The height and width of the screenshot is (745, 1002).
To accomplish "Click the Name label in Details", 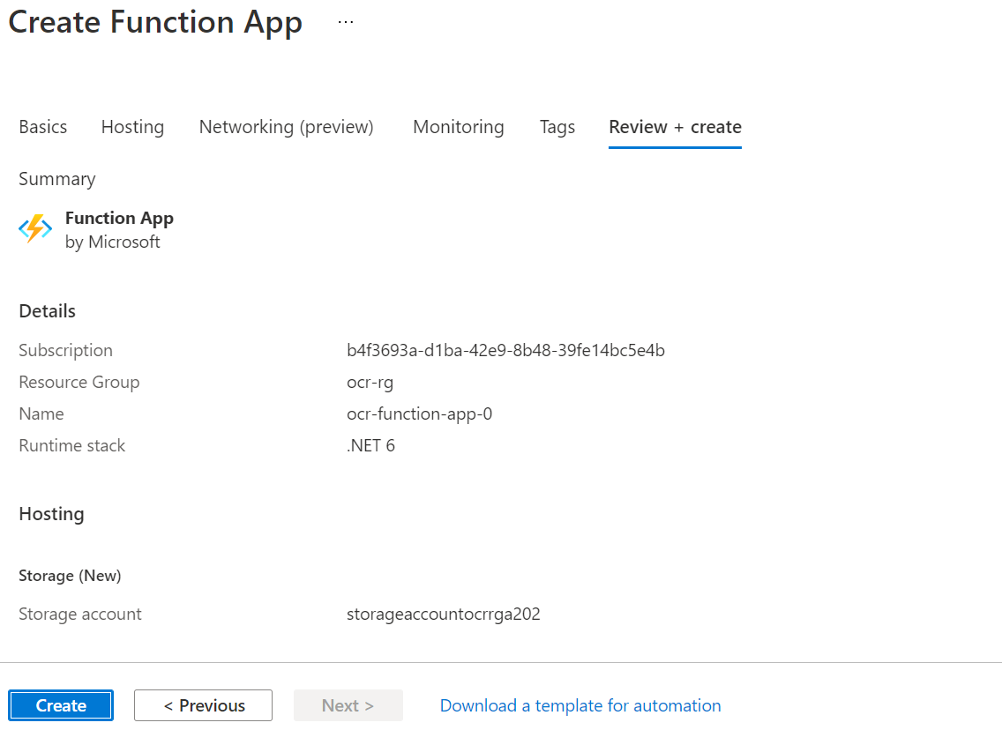I will tap(41, 414).
